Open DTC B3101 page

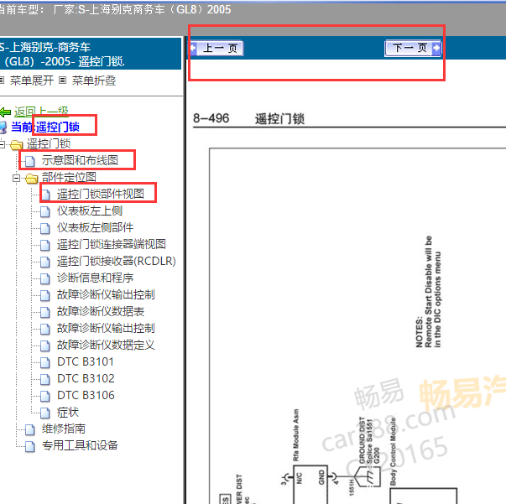[x=86, y=361]
